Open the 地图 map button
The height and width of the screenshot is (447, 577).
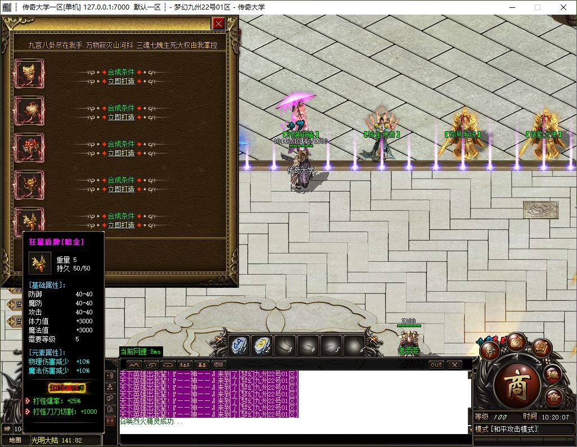coord(15,440)
